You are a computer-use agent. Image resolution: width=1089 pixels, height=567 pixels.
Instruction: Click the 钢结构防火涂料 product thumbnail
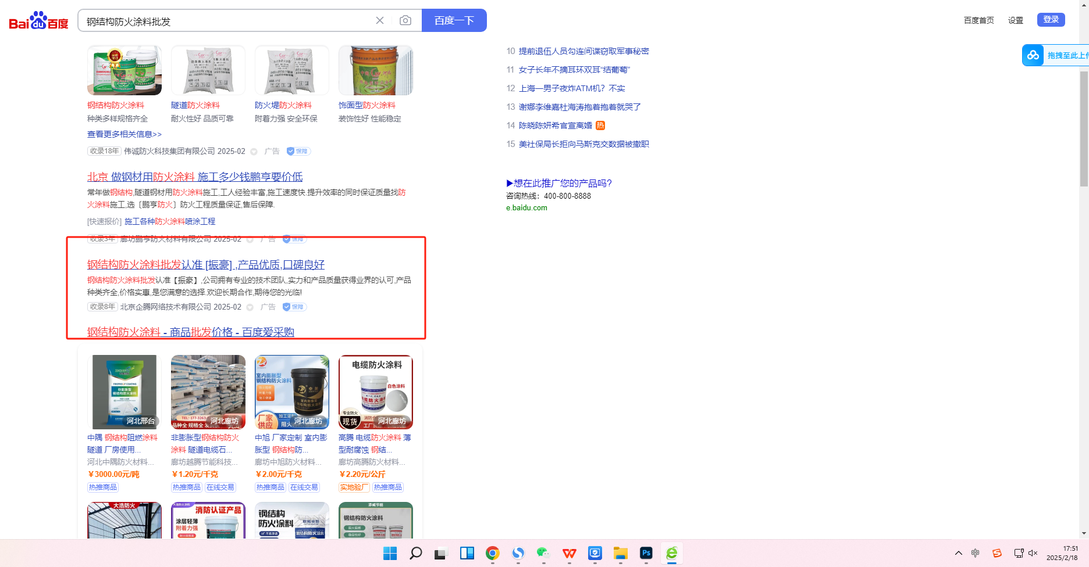(124, 70)
